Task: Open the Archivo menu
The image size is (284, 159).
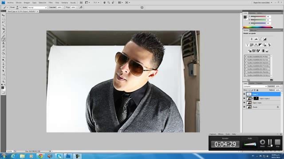Action: 10,3
